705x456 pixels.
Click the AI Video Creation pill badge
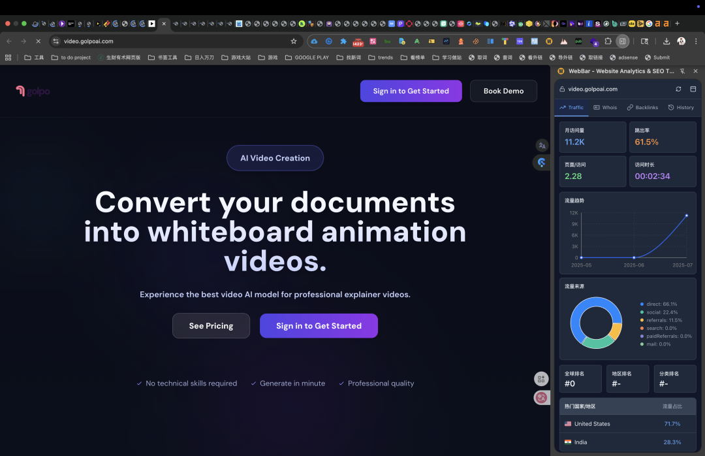[x=275, y=158]
